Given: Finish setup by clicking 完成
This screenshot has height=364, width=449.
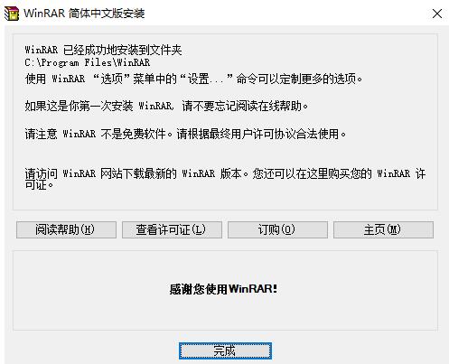Looking at the screenshot, I should point(225,350).
